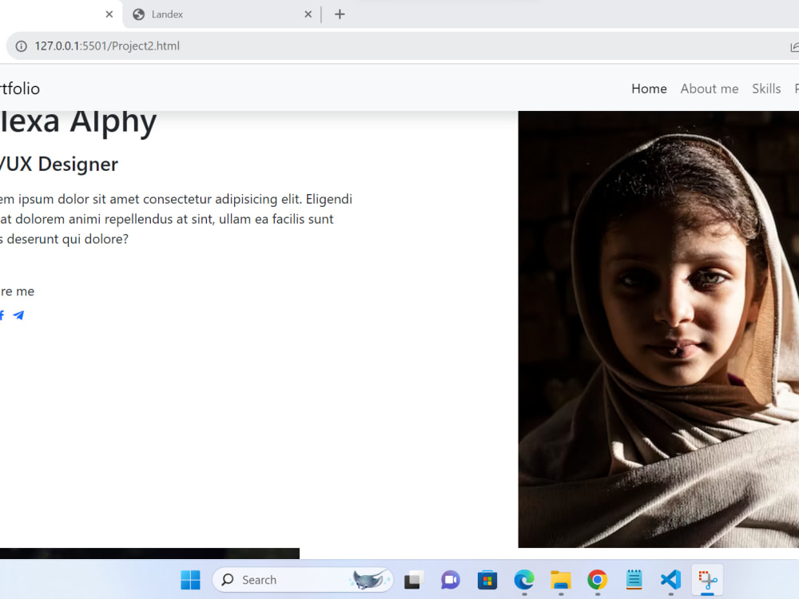The width and height of the screenshot is (799, 599).
Task: Open Snipping Tool in taskbar
Action: (x=707, y=580)
